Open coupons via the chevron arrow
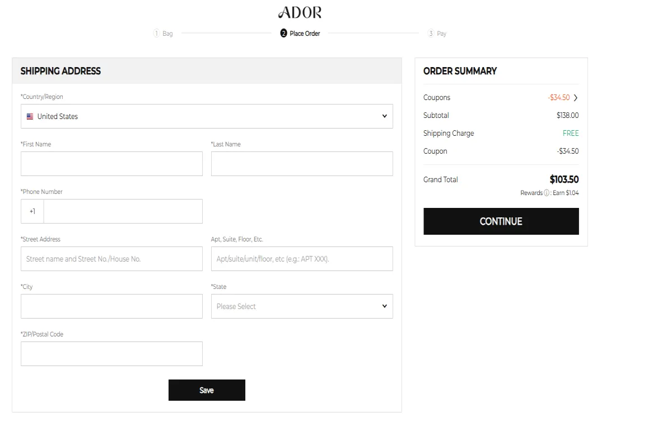The height and width of the screenshot is (427, 672). click(576, 98)
